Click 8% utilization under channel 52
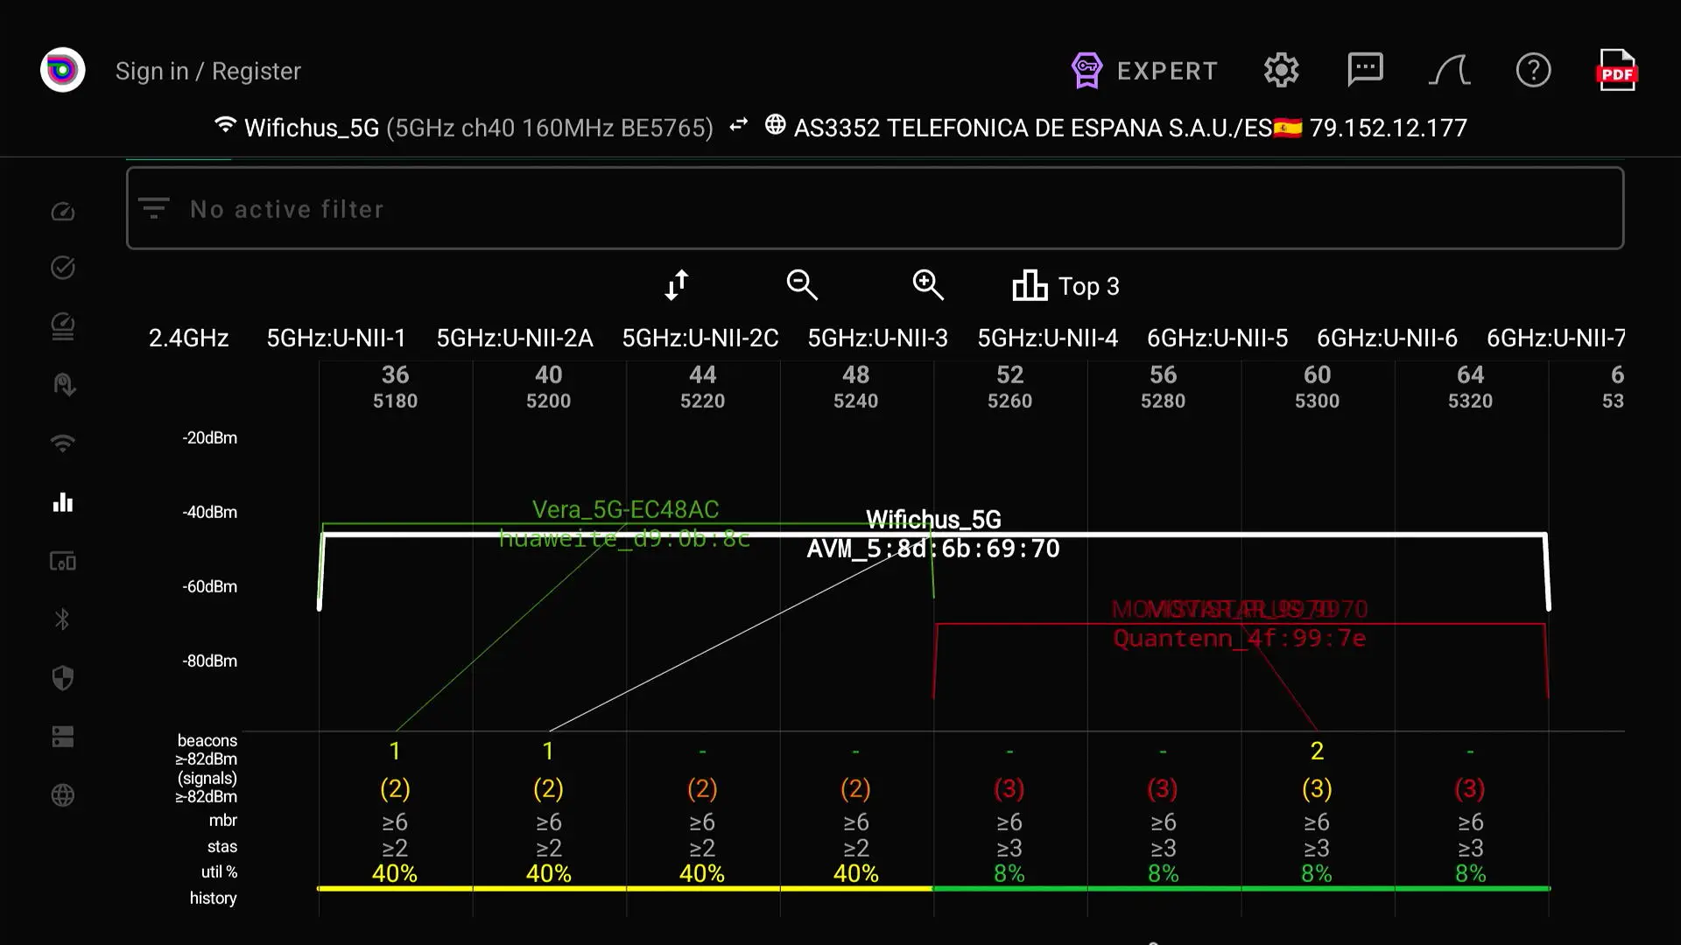Screen dimensions: 1681x945 [x=1009, y=873]
